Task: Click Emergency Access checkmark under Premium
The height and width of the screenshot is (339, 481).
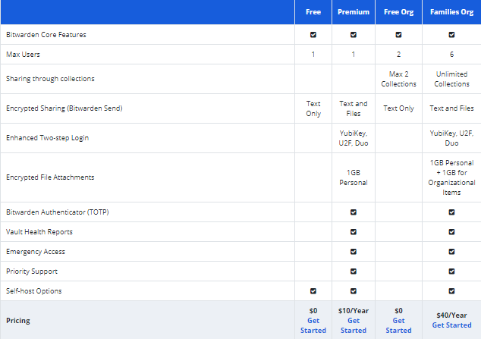Action: 354,252
